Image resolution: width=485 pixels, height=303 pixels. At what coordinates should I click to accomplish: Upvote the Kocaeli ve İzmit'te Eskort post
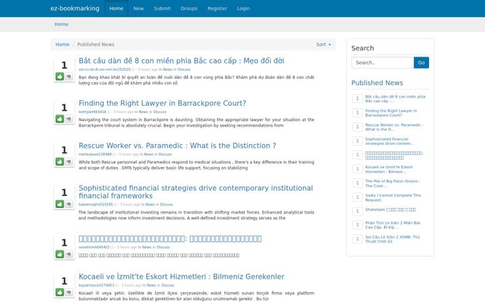click(60, 292)
